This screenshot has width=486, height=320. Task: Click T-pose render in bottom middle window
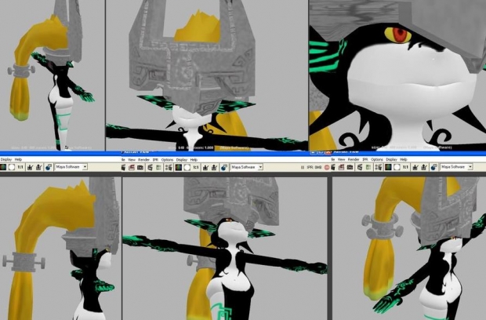coord(225,248)
